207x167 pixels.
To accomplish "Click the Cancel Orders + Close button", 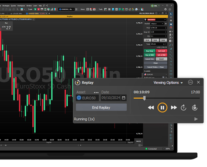I will pyautogui.click(x=155, y=67).
